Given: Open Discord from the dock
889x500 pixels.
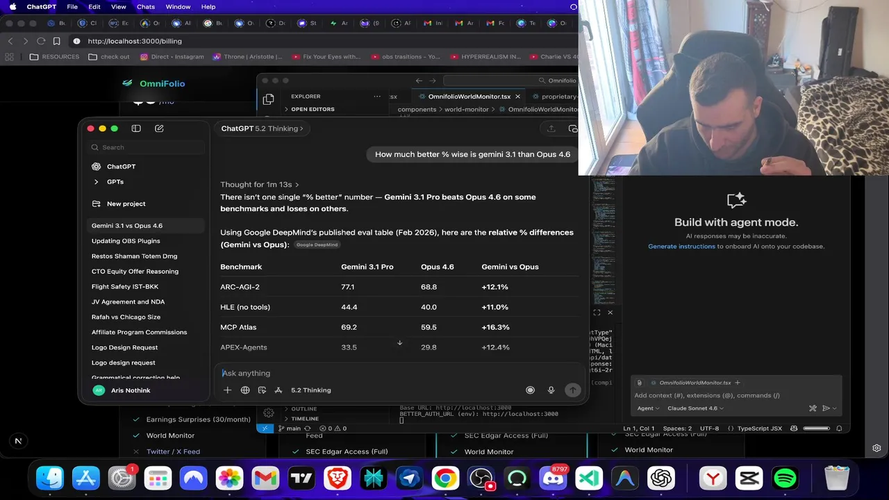Looking at the screenshot, I should (x=553, y=478).
